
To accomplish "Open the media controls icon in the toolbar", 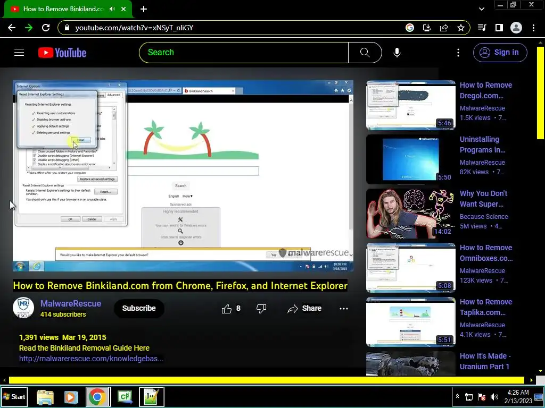I will point(482,28).
